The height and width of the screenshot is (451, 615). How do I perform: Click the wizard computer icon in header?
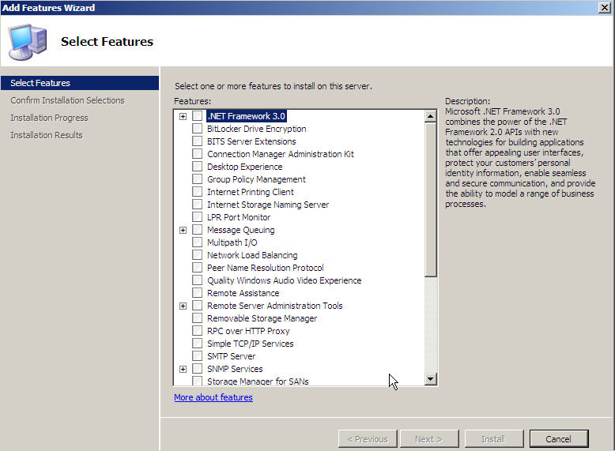click(28, 42)
